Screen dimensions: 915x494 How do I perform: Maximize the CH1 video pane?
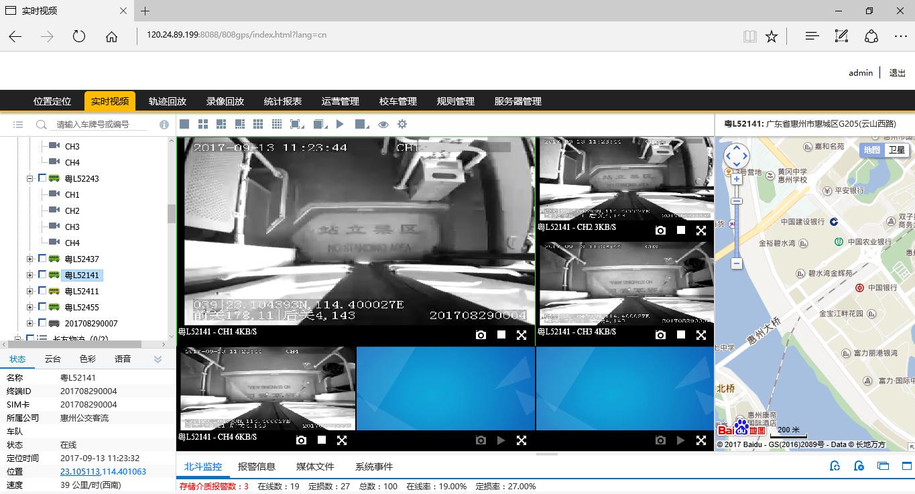pos(522,335)
